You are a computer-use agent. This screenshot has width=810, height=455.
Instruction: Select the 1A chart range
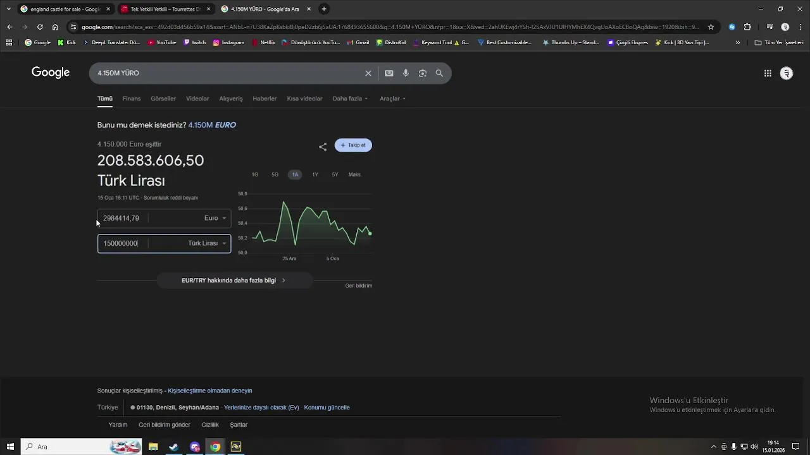[x=295, y=174]
